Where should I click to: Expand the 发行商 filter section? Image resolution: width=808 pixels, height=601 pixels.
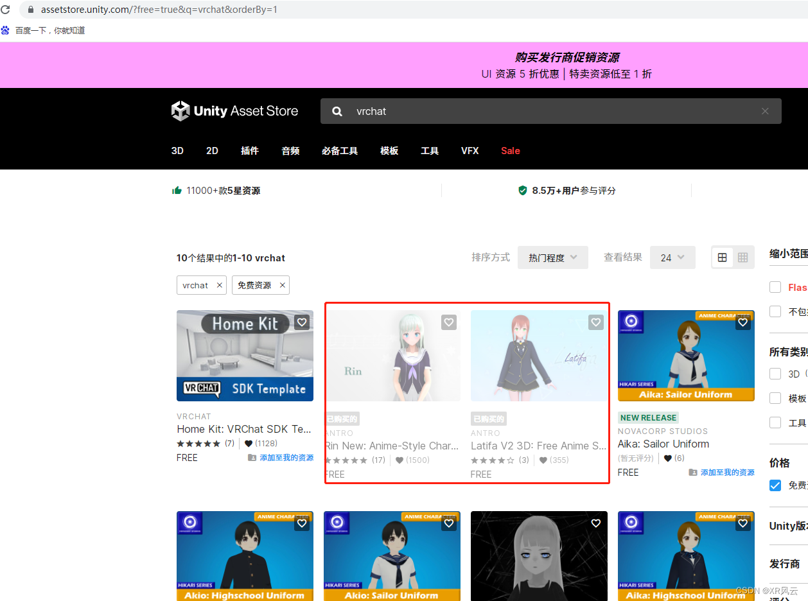tap(785, 564)
